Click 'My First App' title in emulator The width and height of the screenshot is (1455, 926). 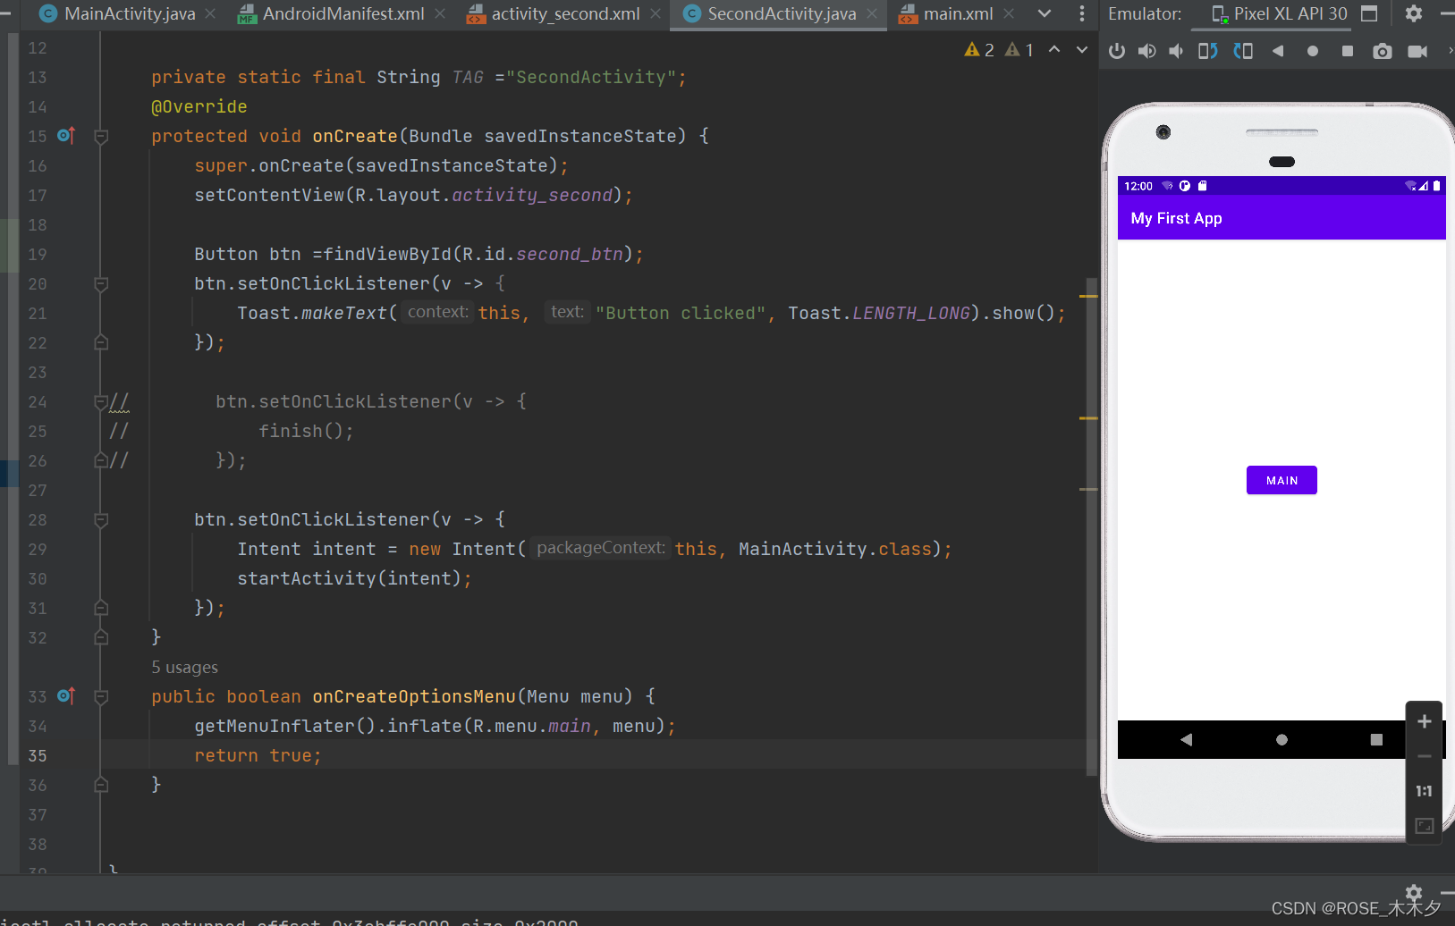(x=1176, y=218)
